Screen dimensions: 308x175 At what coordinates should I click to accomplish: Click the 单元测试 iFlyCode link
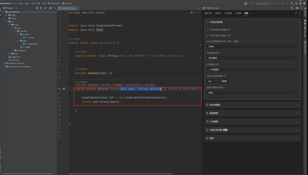pos(150,85)
